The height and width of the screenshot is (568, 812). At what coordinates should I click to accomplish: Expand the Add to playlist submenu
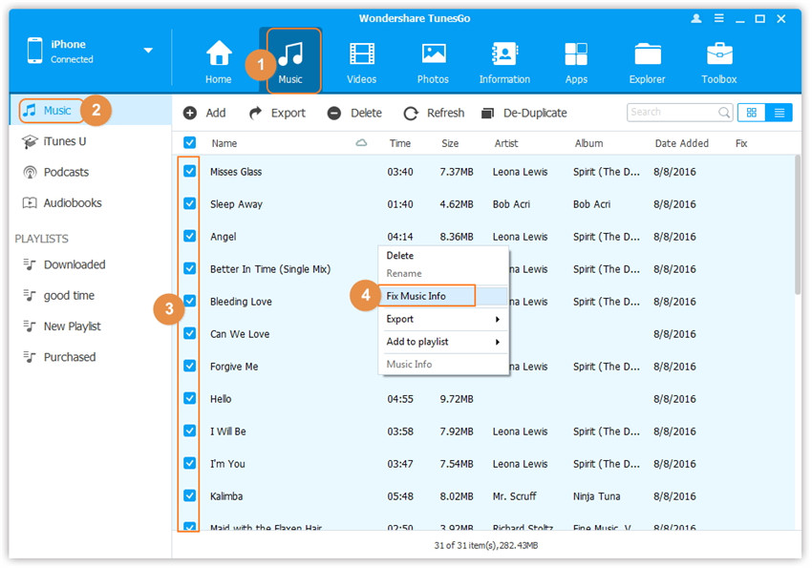443,342
